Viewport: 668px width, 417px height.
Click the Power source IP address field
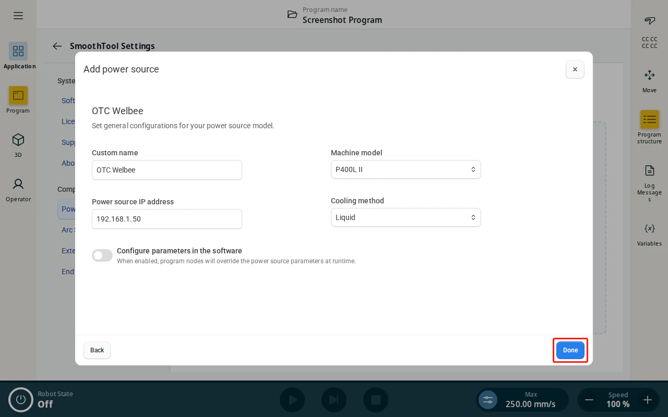(167, 219)
